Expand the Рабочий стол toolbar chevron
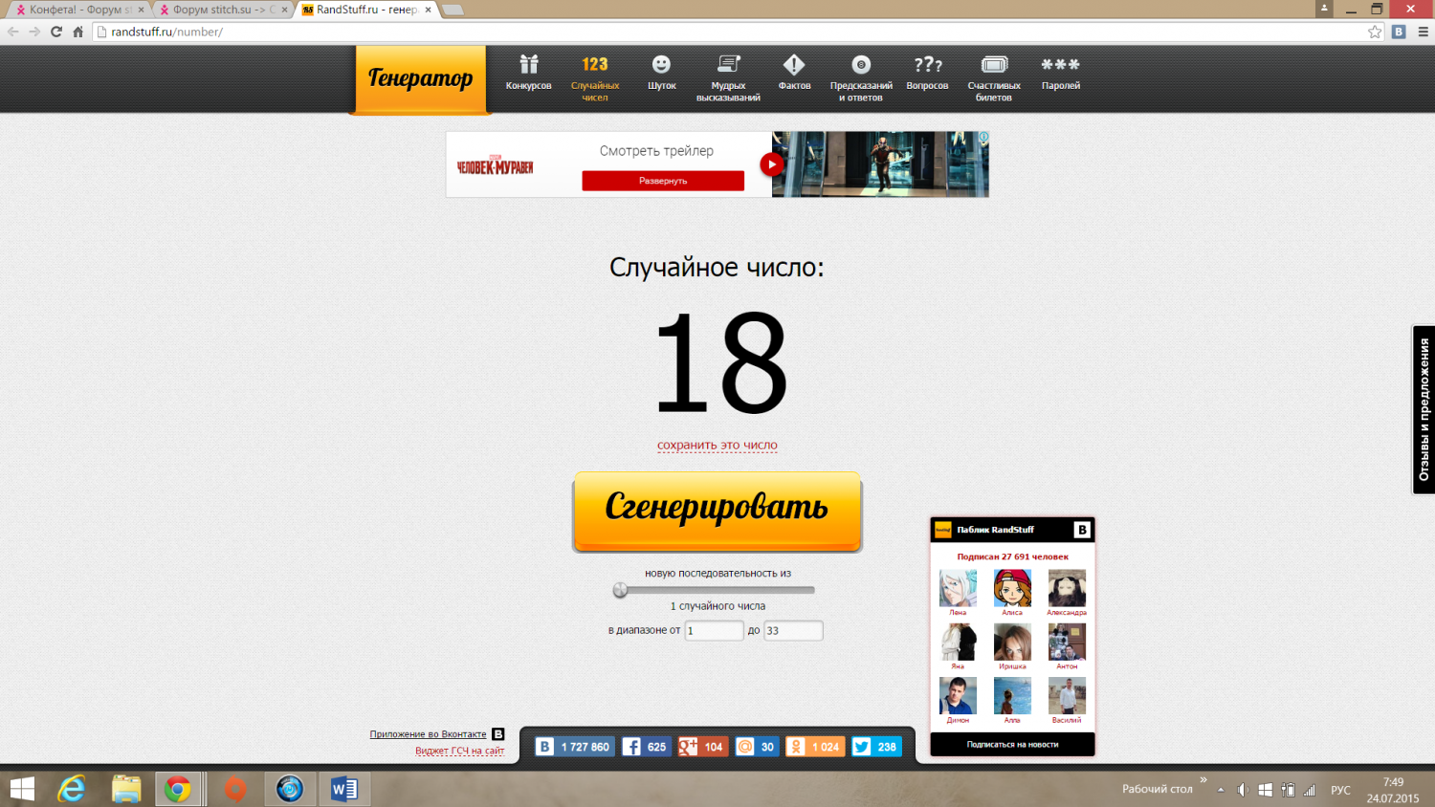Viewport: 1435px width, 807px height. pos(1203,780)
